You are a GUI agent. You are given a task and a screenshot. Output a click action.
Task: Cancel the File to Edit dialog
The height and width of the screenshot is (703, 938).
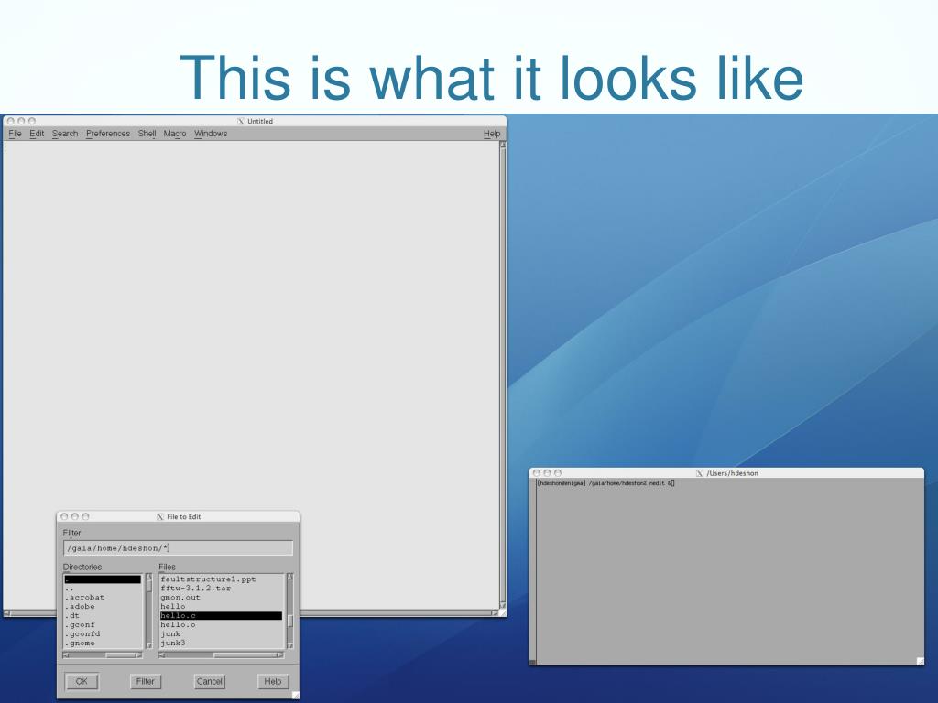210,681
